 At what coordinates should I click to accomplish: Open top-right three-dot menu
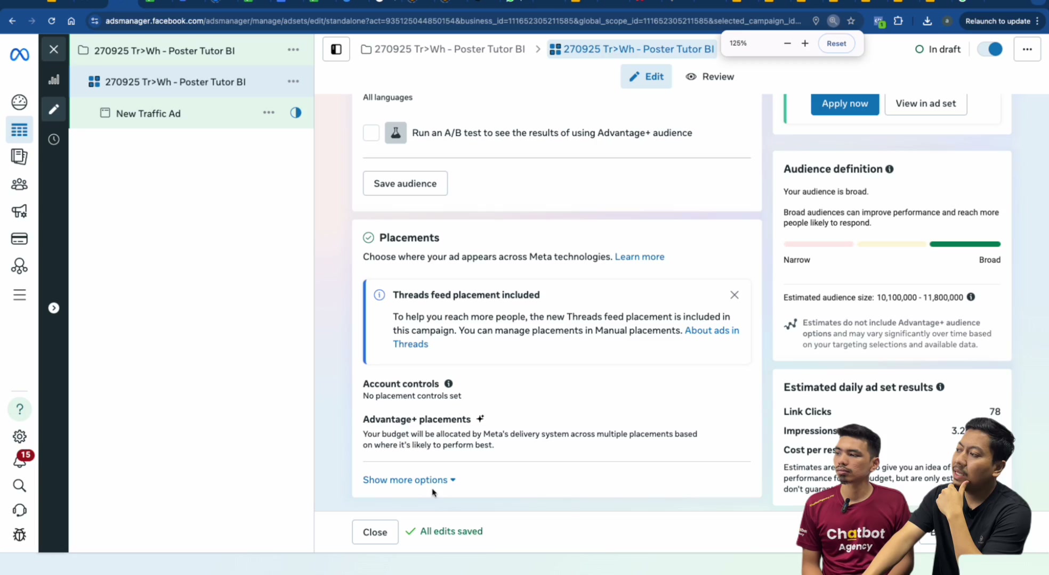click(x=1027, y=50)
